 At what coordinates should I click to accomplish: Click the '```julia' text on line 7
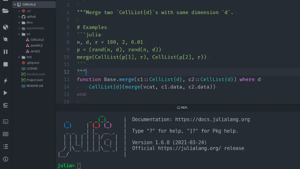89,35
